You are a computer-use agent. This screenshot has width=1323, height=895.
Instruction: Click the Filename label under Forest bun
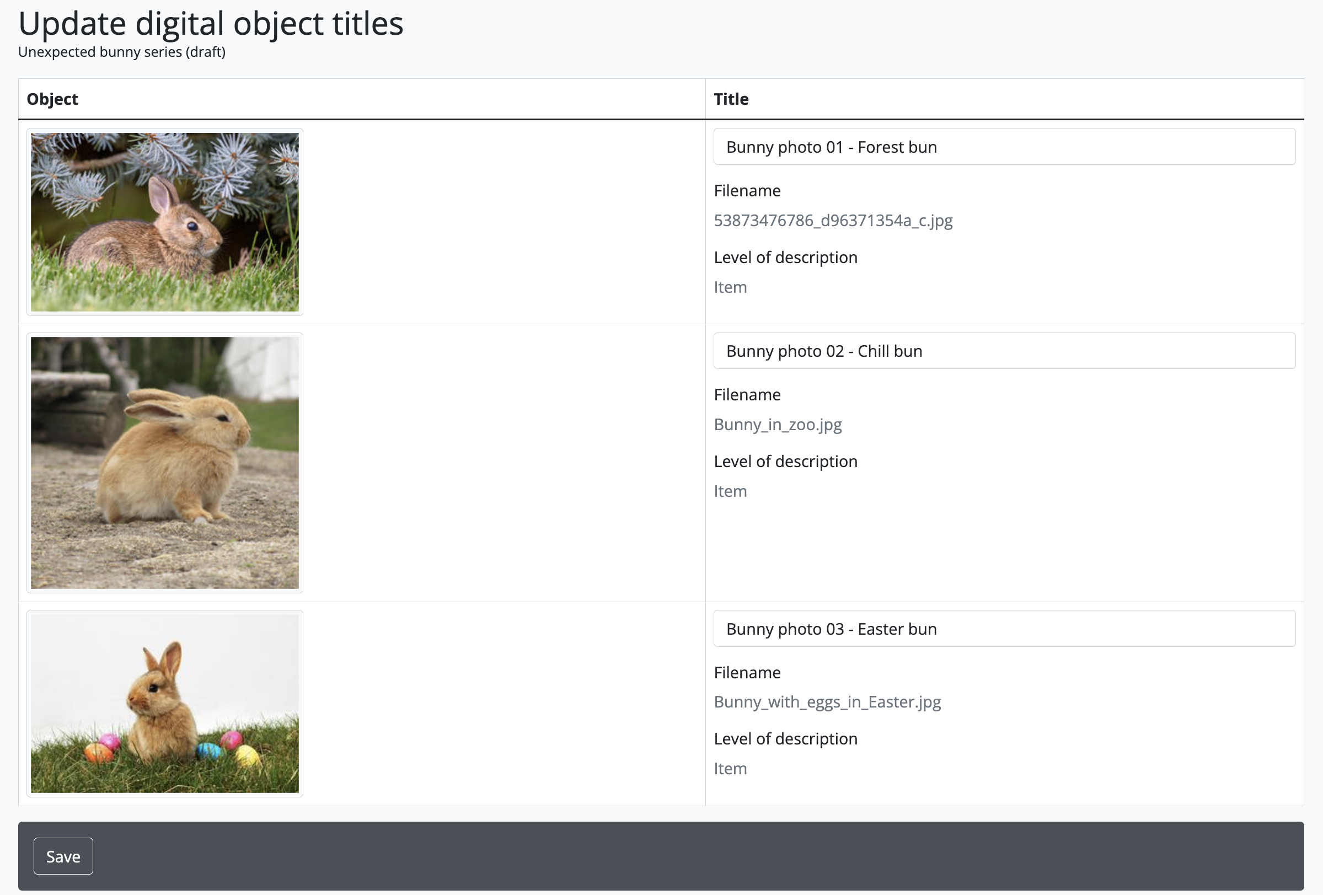click(x=747, y=191)
